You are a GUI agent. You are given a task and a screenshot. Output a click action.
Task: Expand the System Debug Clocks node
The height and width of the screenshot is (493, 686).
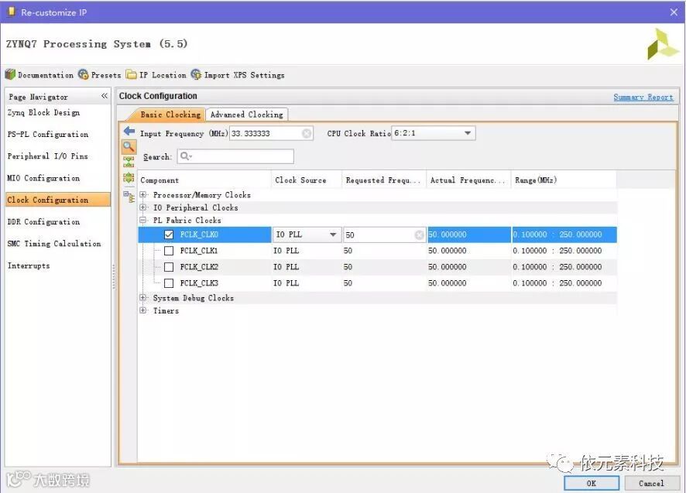142,297
